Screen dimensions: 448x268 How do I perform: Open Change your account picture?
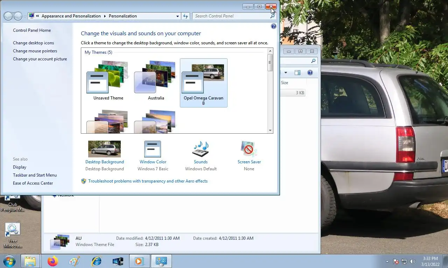(x=40, y=59)
